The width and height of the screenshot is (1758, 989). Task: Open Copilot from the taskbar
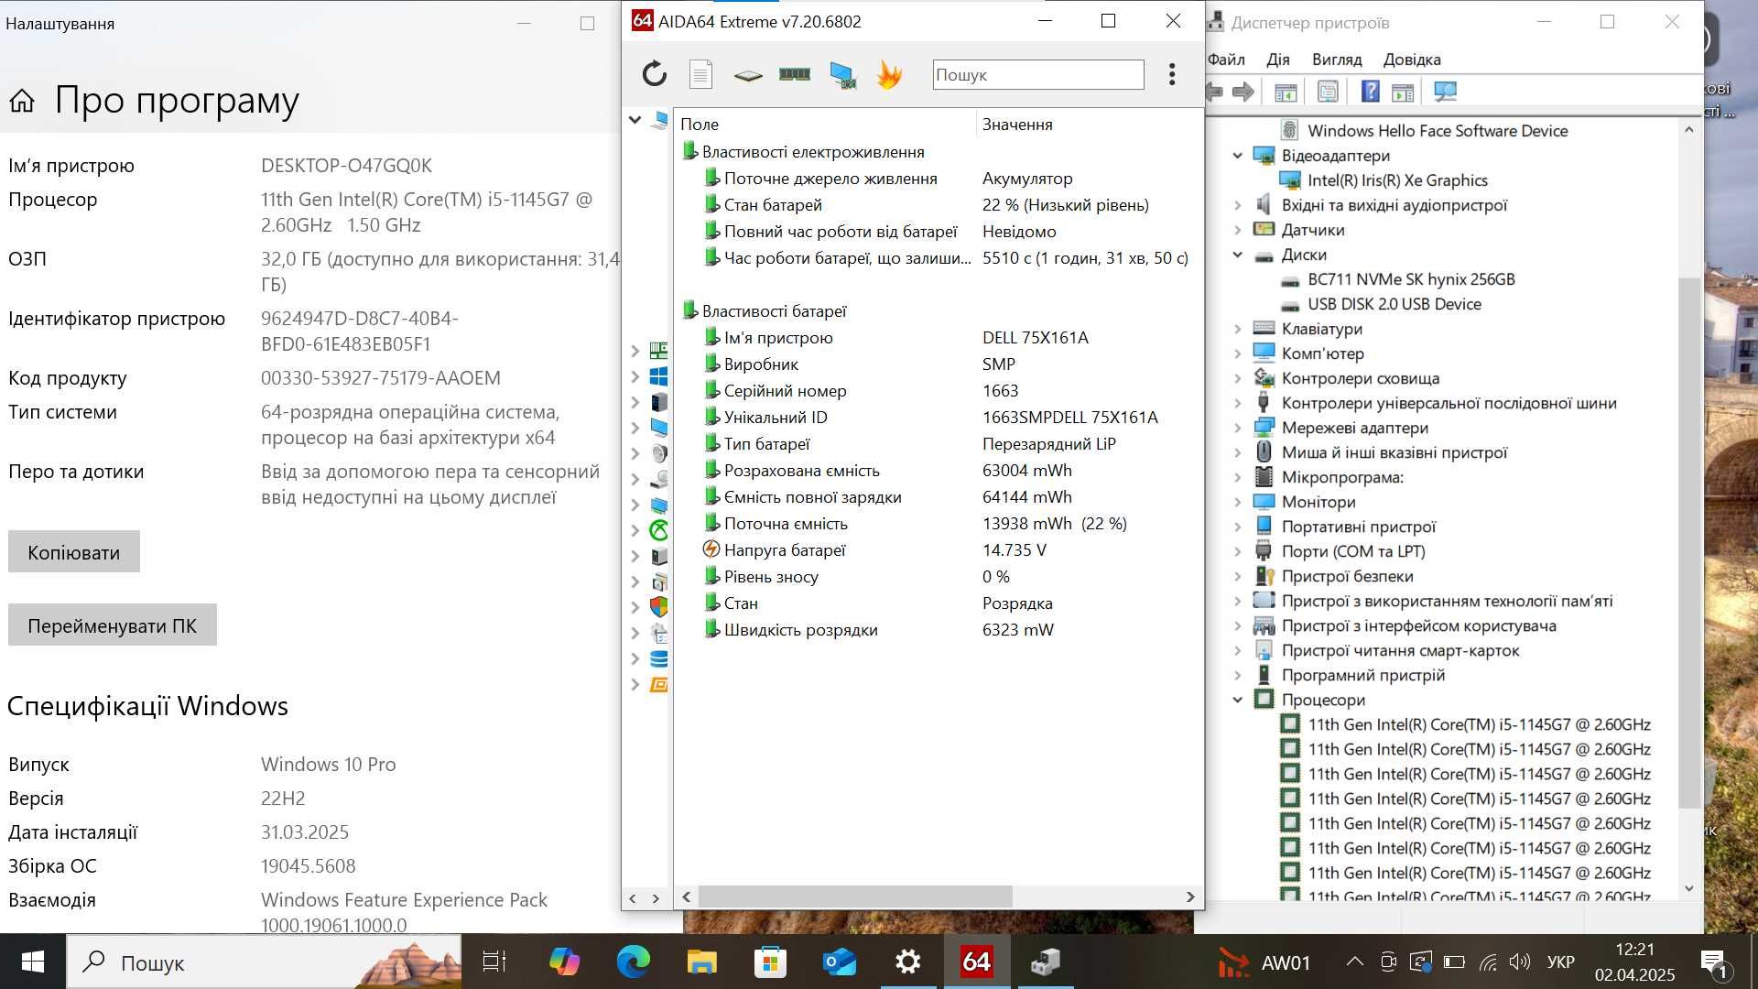pos(564,962)
